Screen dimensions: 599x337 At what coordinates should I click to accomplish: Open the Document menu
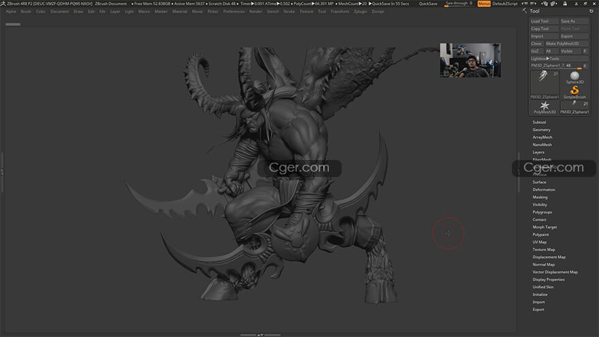tap(59, 12)
